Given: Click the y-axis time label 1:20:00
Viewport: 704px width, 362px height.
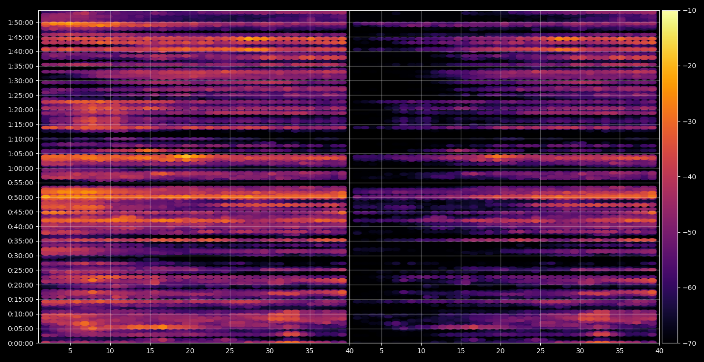Looking at the screenshot, I should pos(21,110).
